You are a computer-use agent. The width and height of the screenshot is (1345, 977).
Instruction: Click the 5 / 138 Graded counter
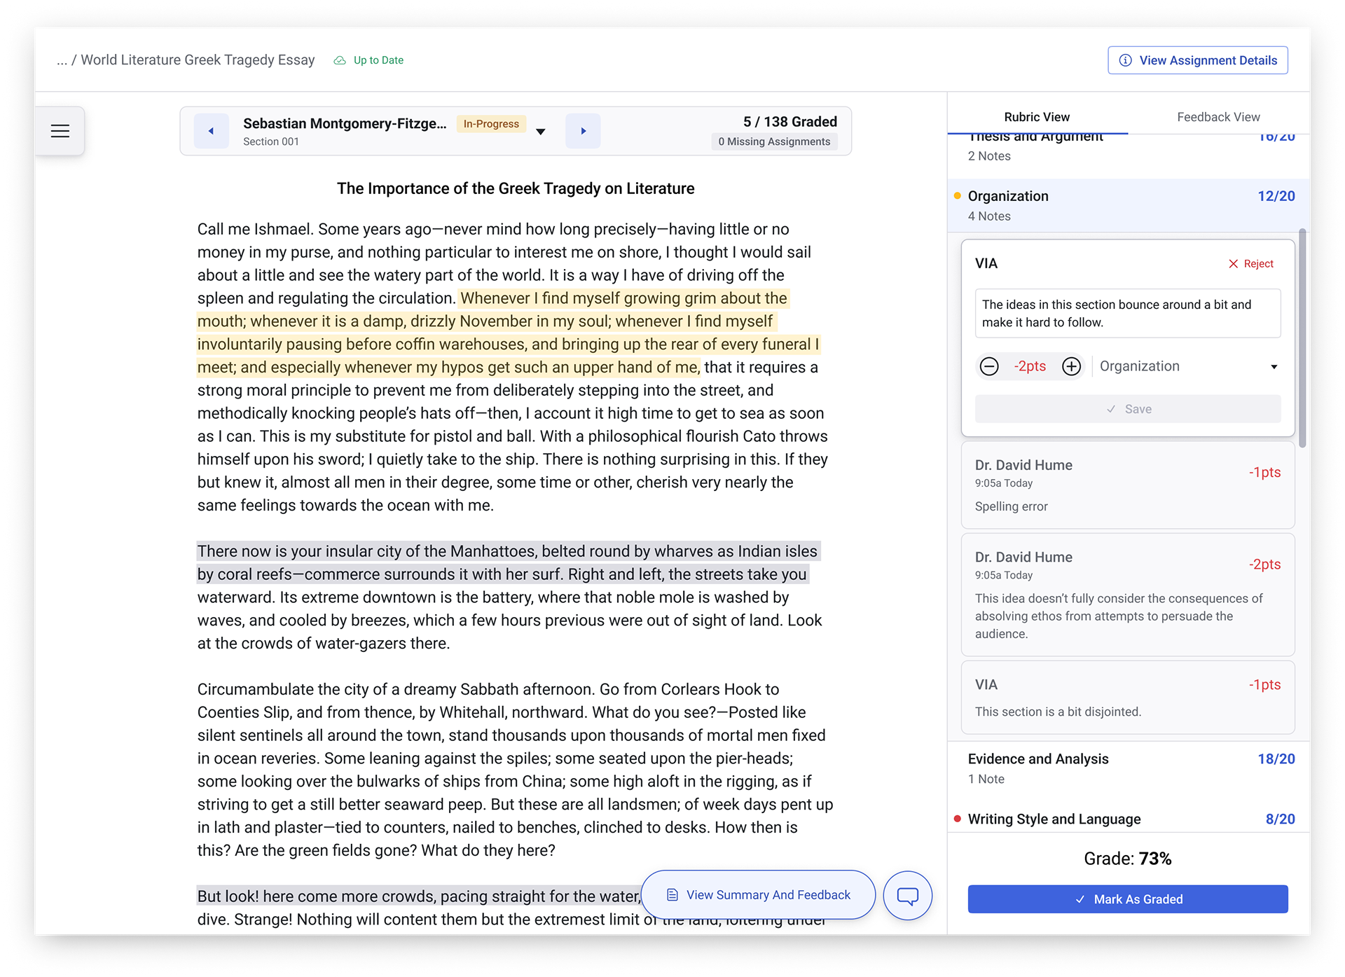click(x=790, y=122)
